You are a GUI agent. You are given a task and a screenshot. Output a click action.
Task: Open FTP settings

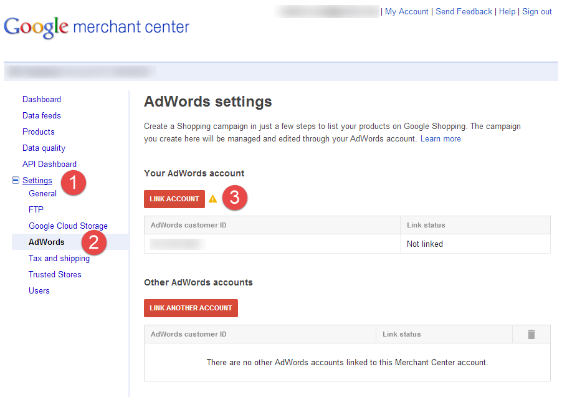click(36, 209)
